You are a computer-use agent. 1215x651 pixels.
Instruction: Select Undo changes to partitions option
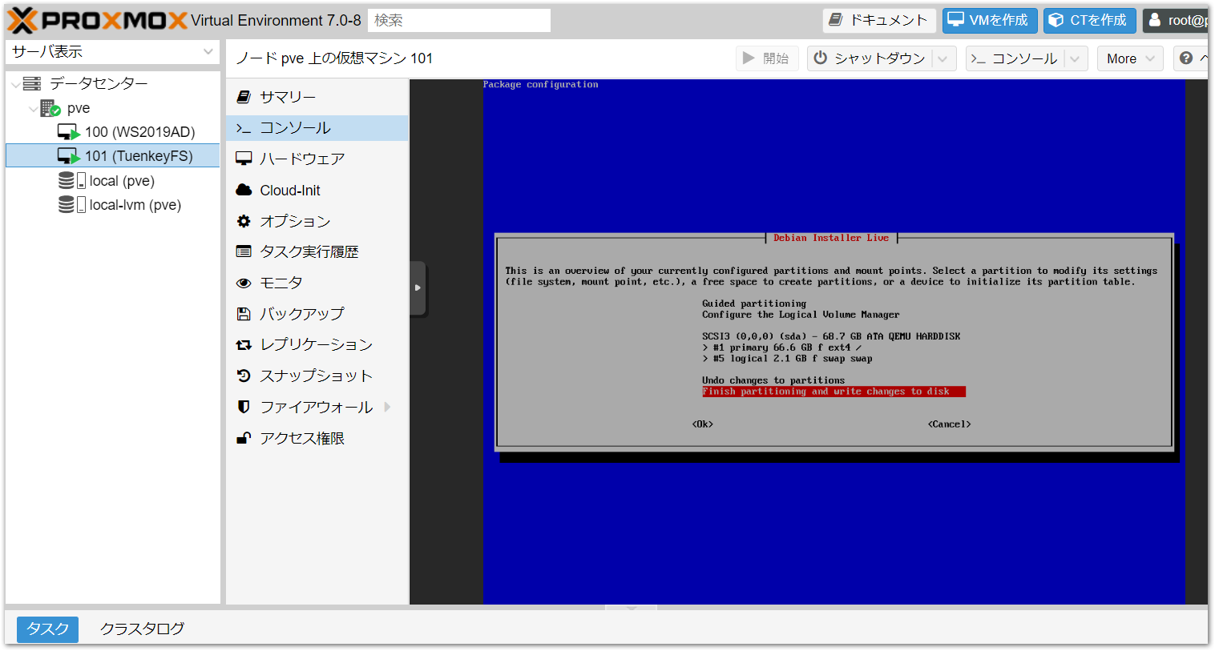[x=773, y=380]
